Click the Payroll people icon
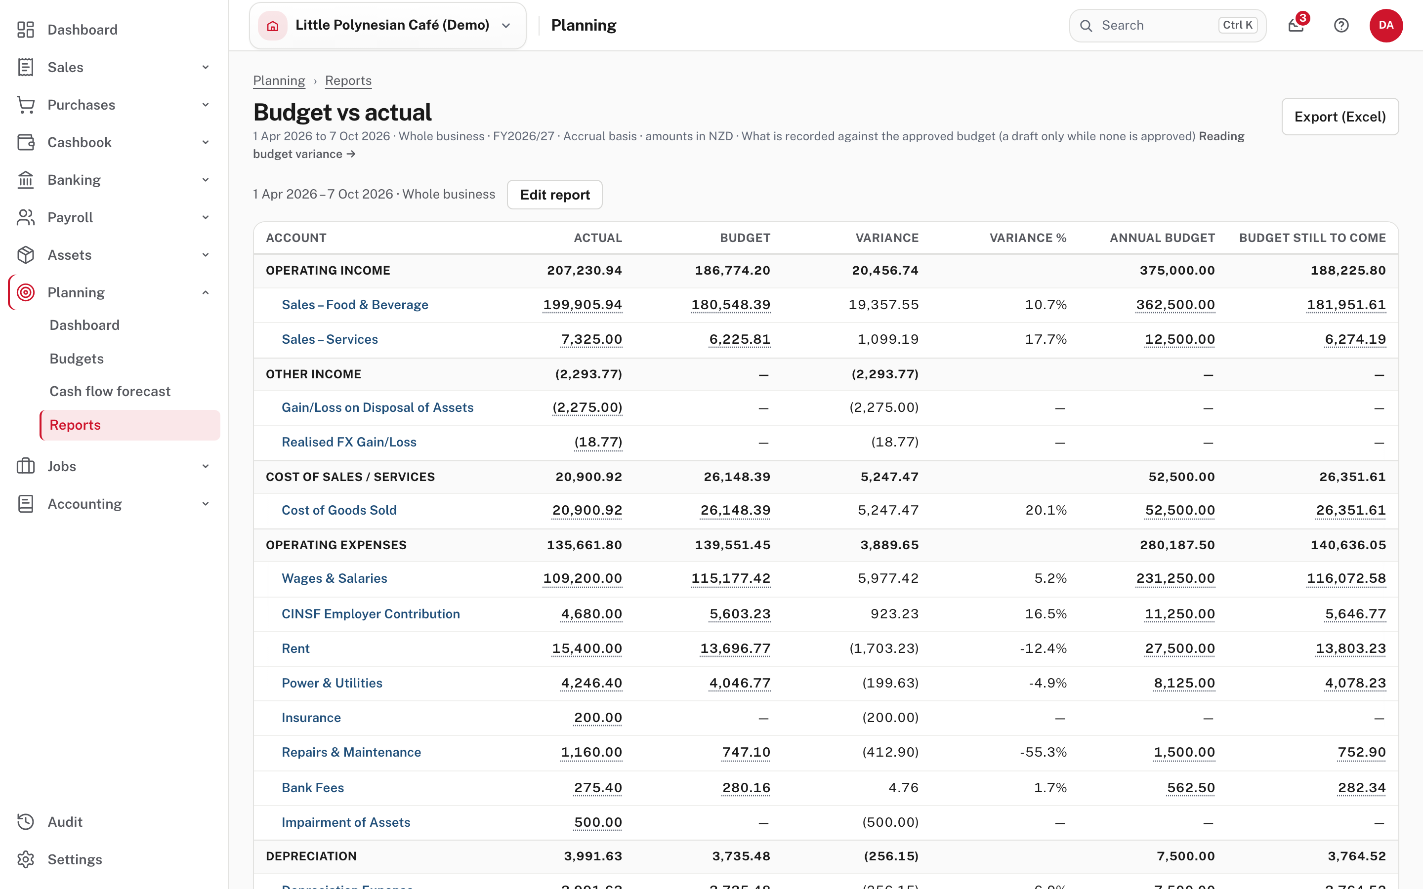Screen dimensions: 1423x889 [x=25, y=217]
